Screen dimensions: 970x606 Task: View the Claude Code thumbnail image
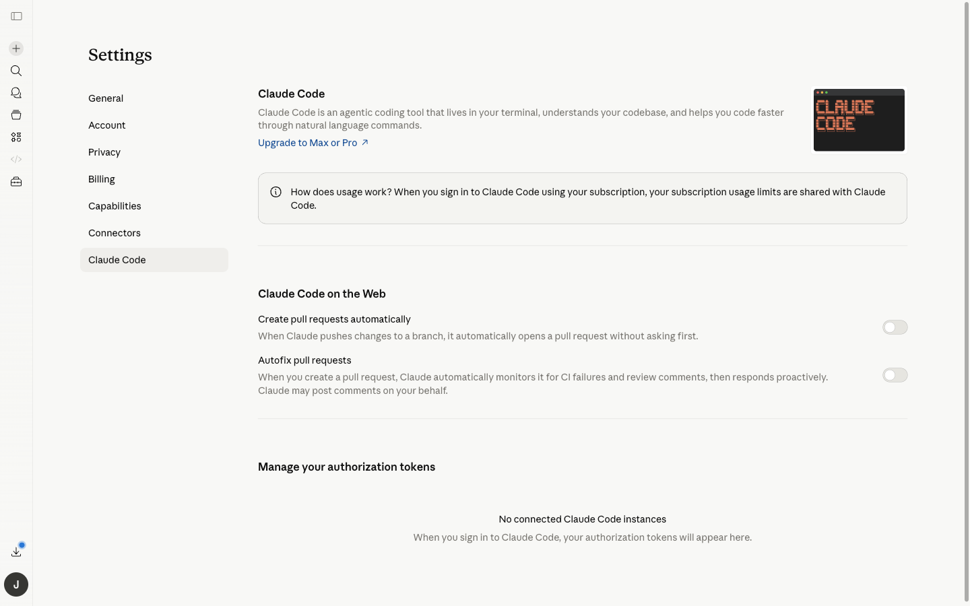pyautogui.click(x=859, y=119)
